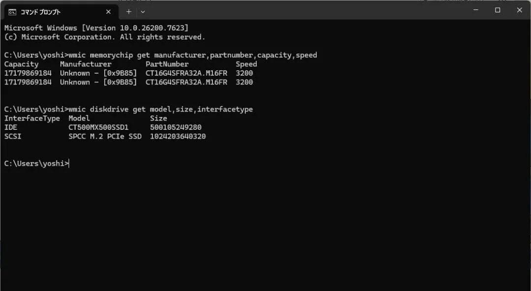Image resolution: width=531 pixels, height=291 pixels.
Task: Close the terminal window
Action: click(x=519, y=10)
